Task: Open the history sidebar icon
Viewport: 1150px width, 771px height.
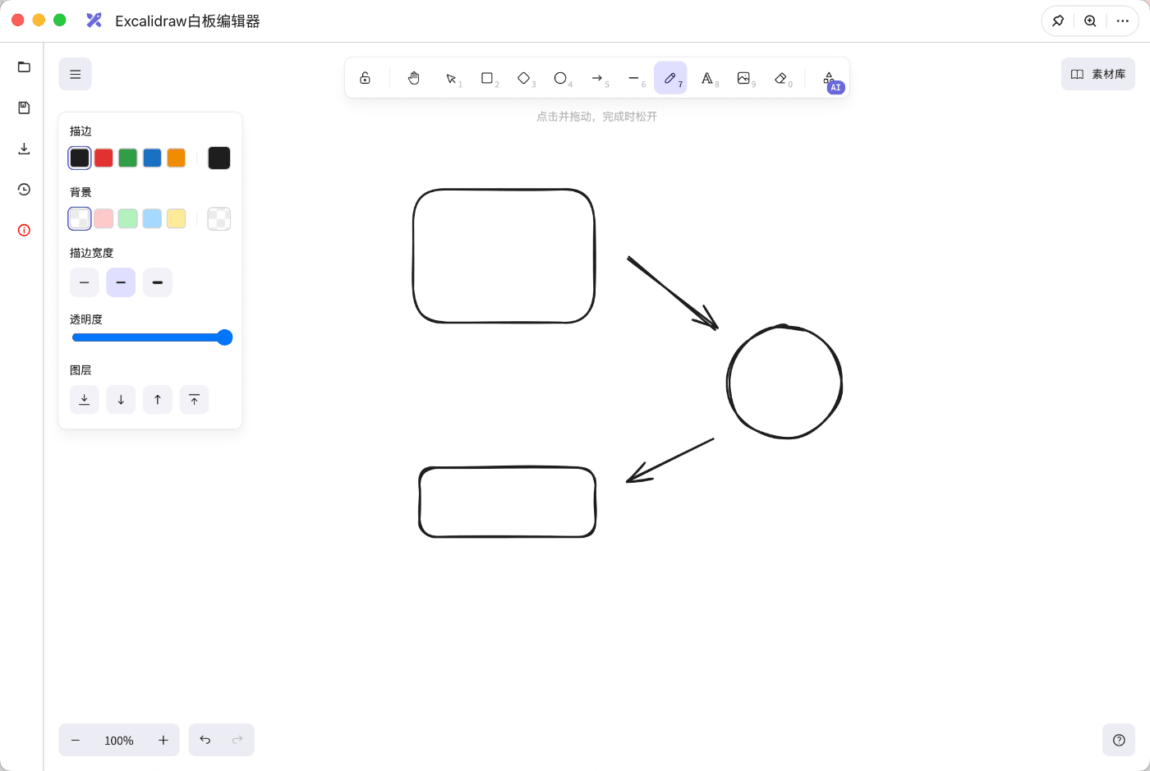Action: (x=24, y=189)
